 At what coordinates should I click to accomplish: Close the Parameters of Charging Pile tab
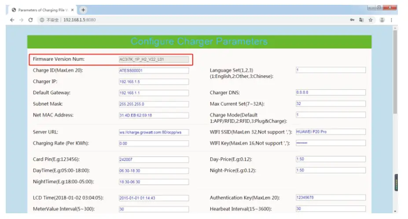72,10
